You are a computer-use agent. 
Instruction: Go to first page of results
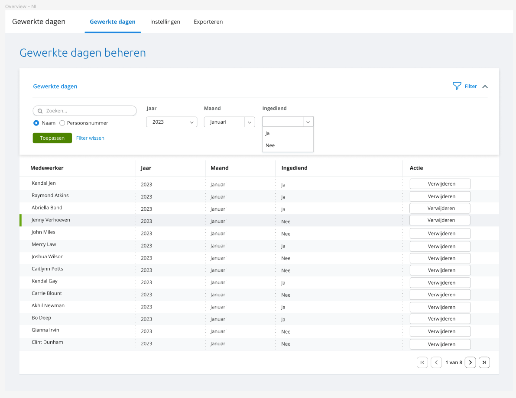pyautogui.click(x=422, y=363)
